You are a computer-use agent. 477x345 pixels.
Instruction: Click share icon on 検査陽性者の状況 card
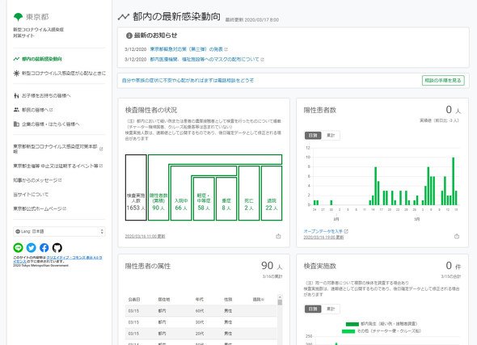click(x=278, y=236)
